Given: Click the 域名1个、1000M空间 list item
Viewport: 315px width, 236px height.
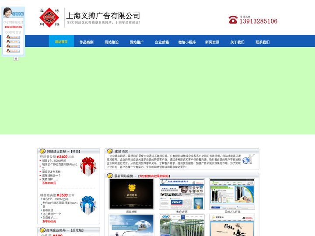Looking at the screenshot, I should [55, 199].
